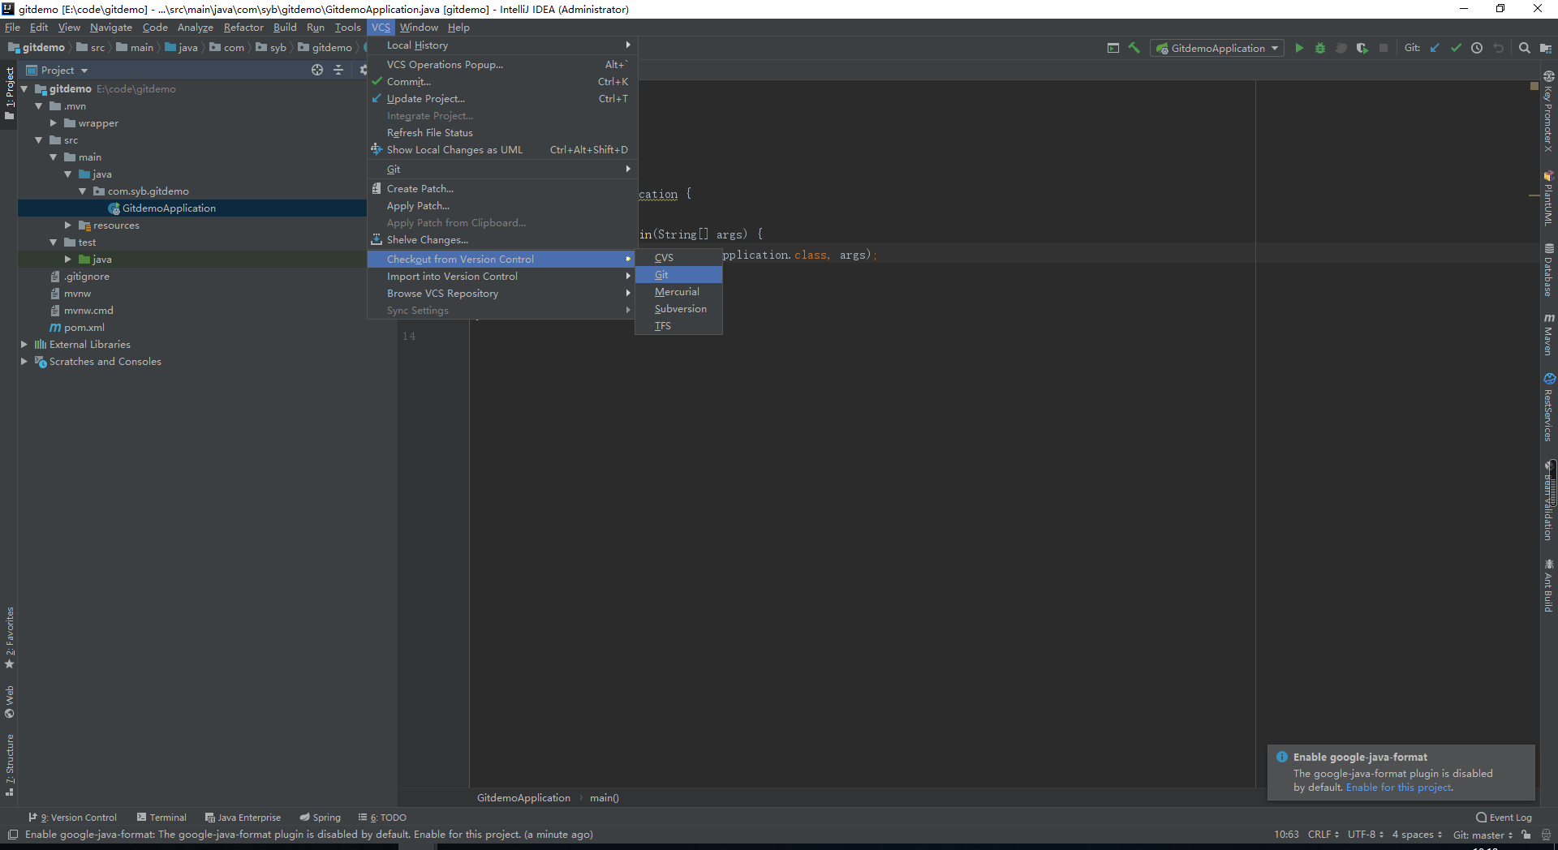Toggle the 1: Project side tab

(x=10, y=92)
